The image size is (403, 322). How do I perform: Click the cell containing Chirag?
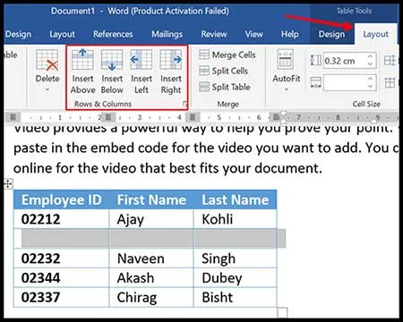pyautogui.click(x=151, y=297)
